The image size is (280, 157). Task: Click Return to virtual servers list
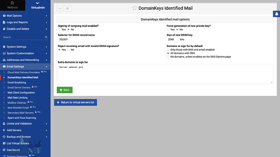click(75, 102)
